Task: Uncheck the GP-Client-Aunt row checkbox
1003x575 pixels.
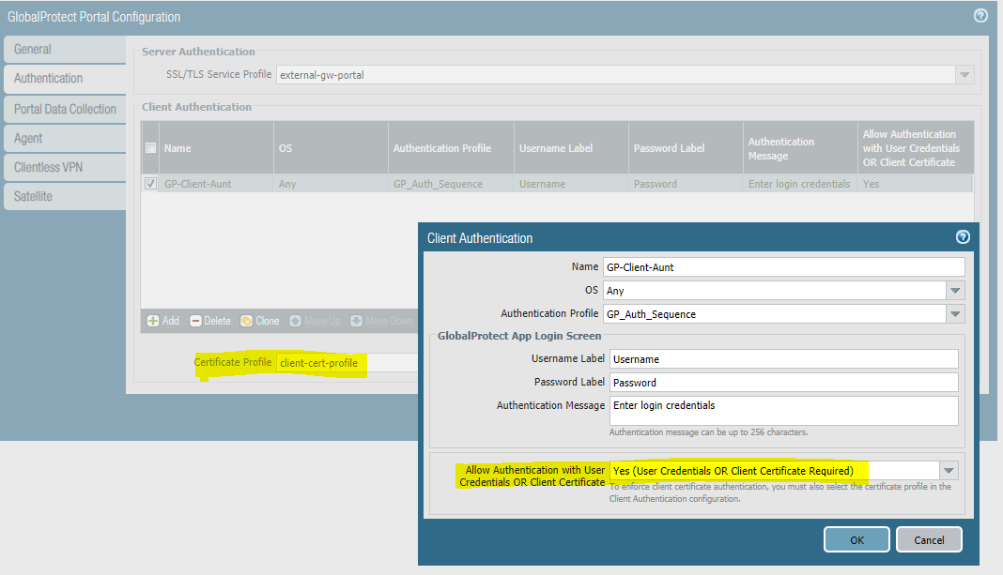Action: (x=151, y=184)
